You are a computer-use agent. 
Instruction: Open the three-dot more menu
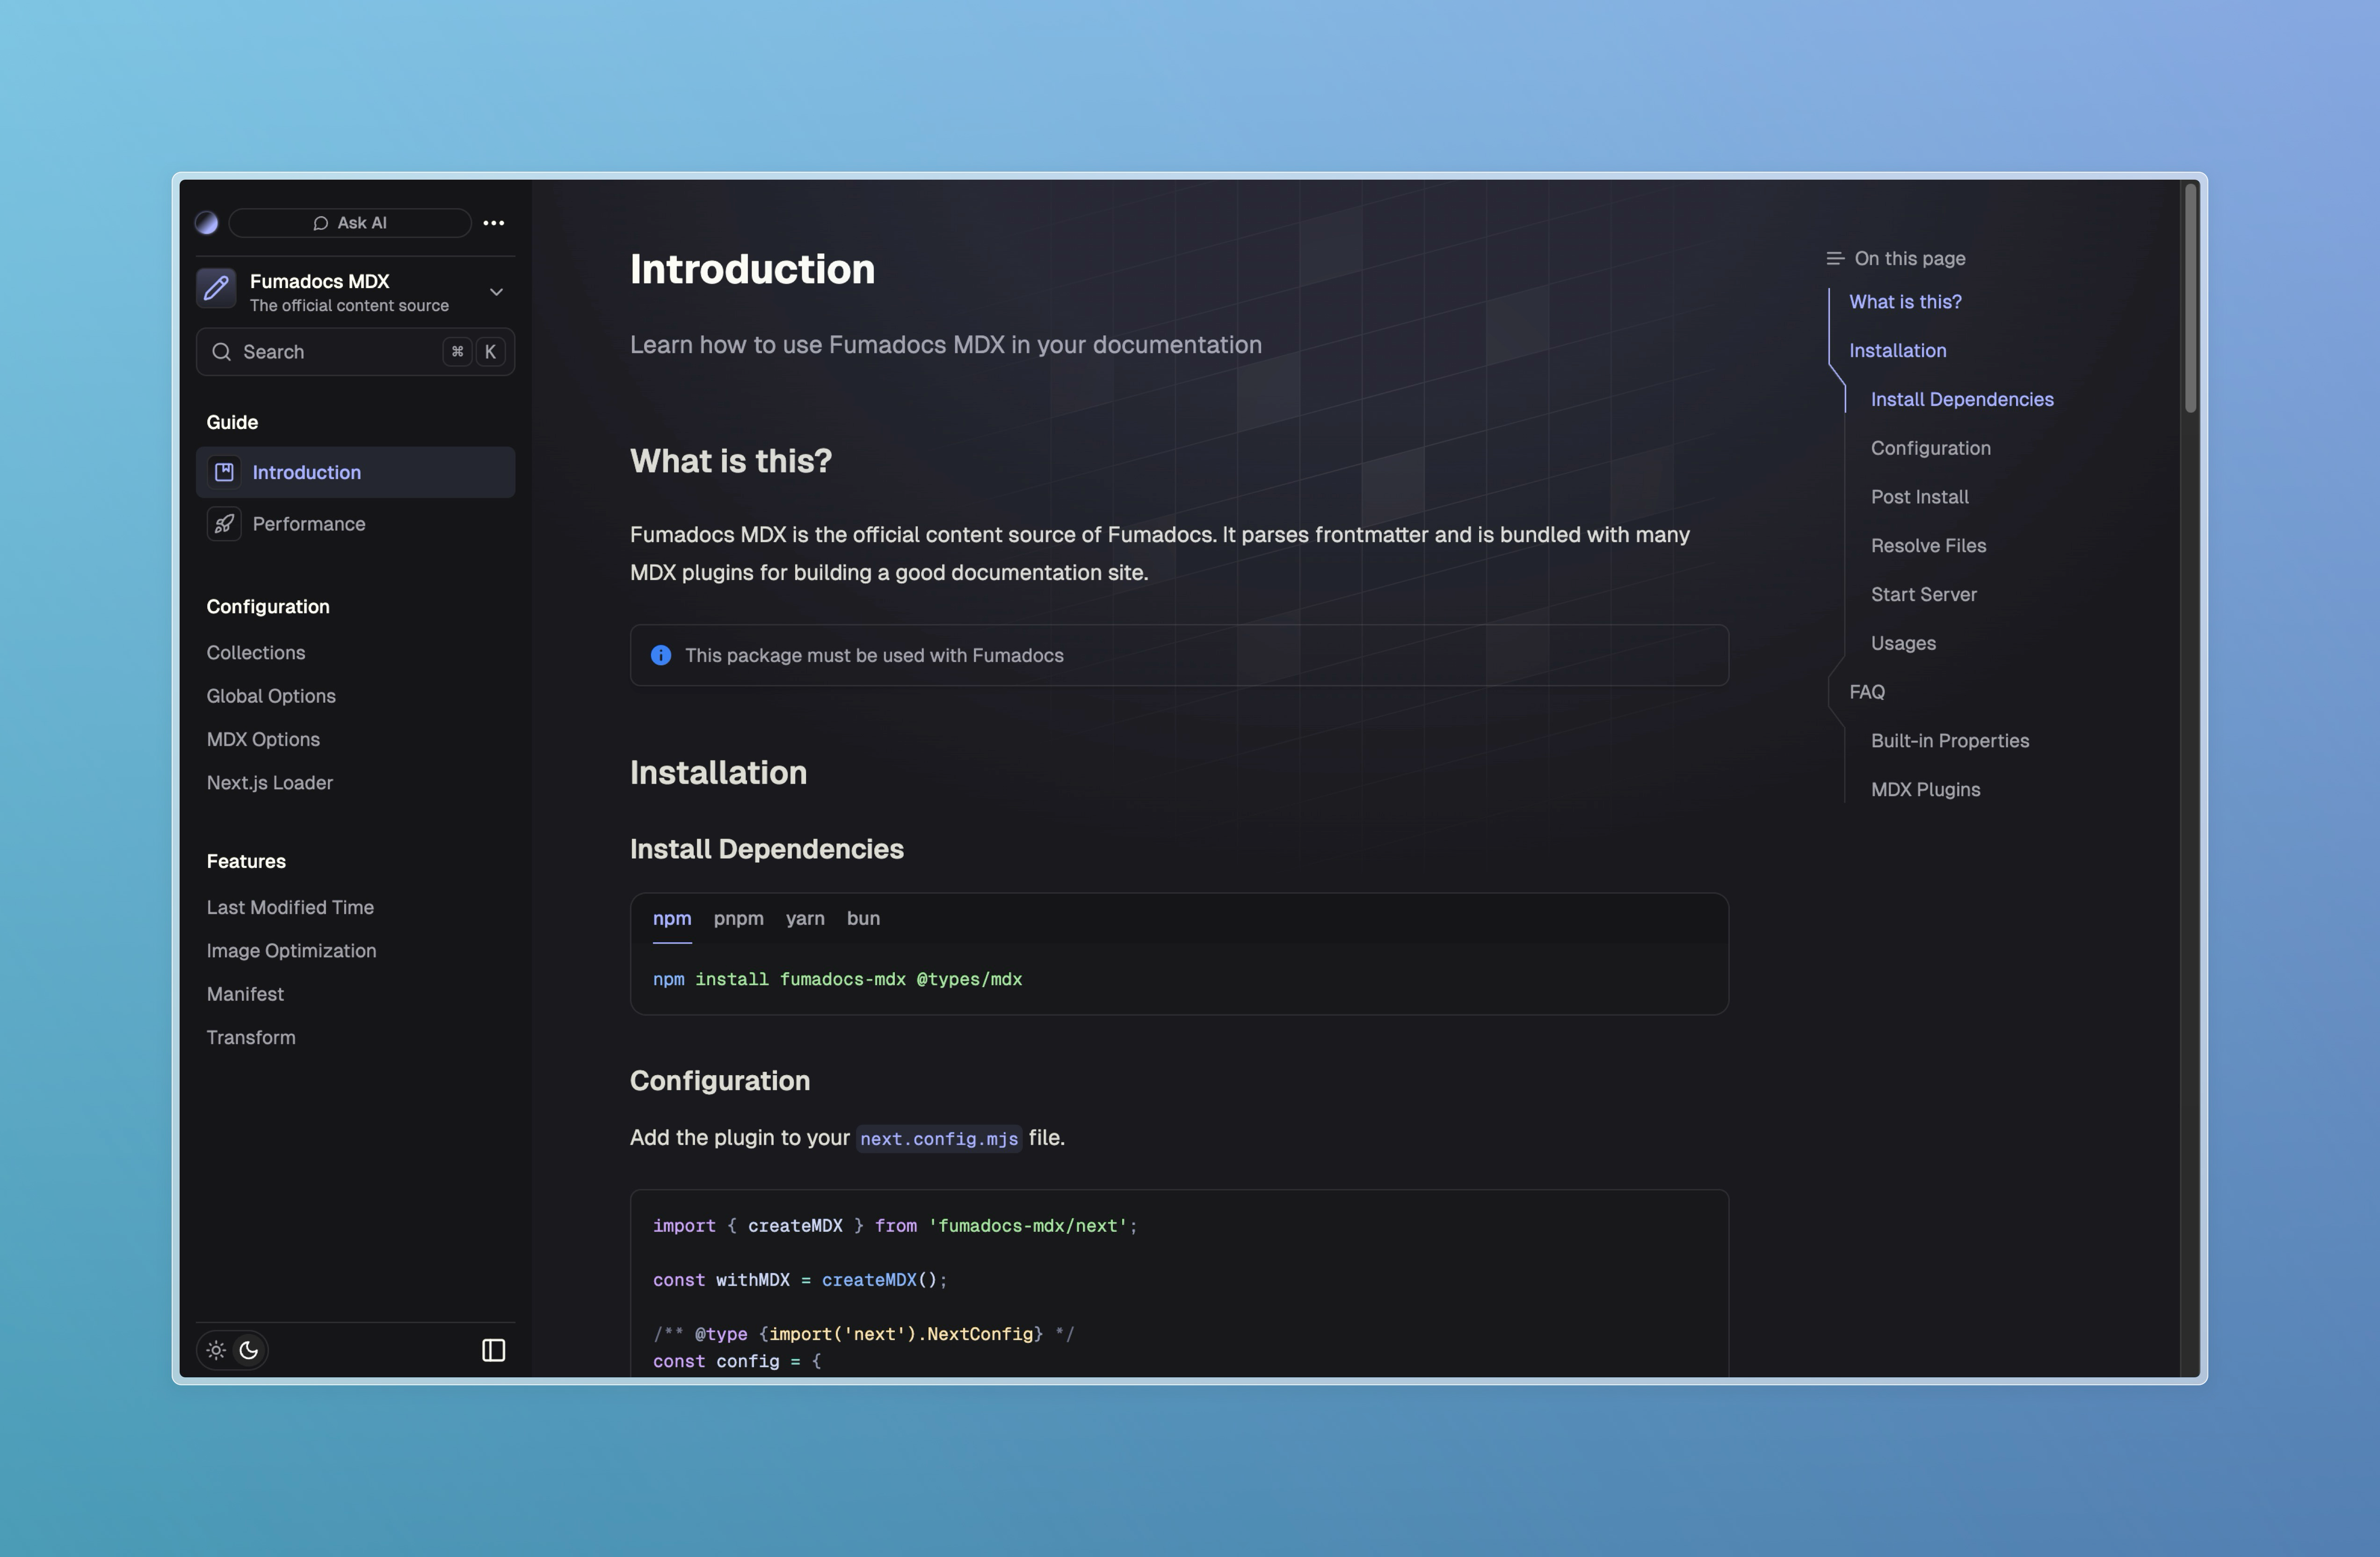[x=494, y=222]
